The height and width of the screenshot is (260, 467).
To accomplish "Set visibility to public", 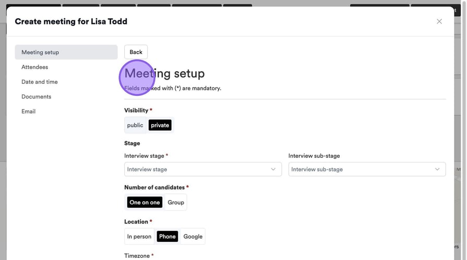I will point(135,125).
